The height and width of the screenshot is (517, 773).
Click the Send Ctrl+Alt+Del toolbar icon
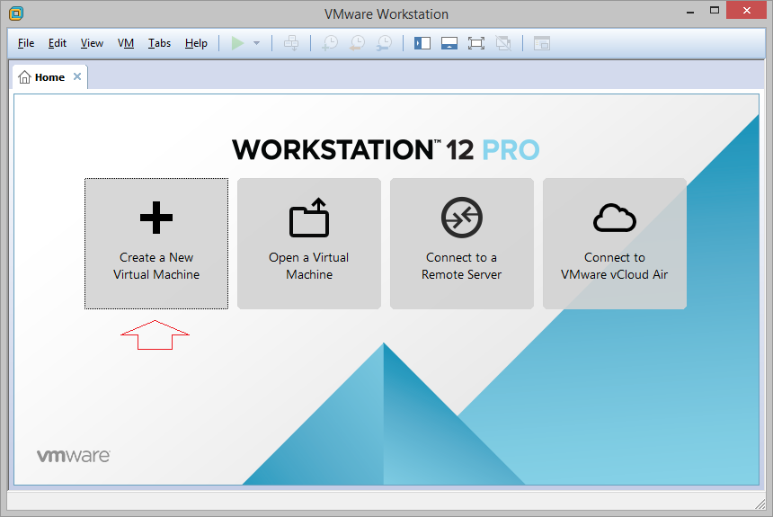click(x=291, y=43)
